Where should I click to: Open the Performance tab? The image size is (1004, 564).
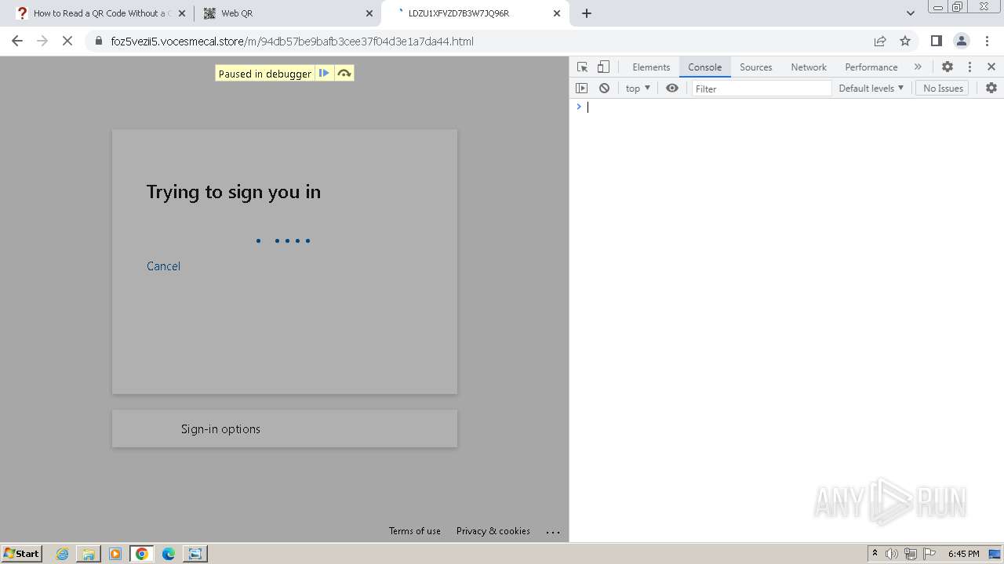871,67
